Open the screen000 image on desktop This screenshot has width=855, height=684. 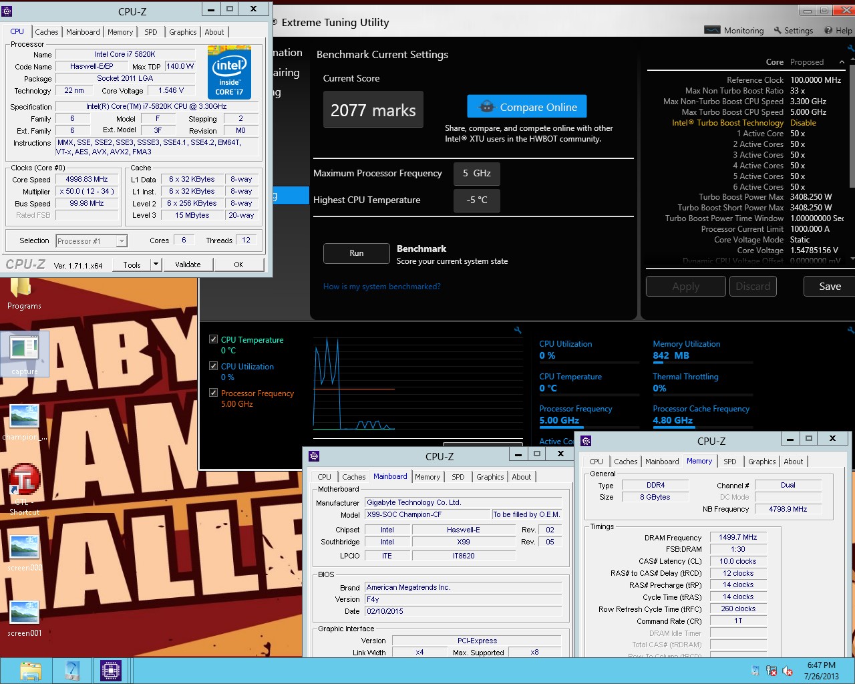[24, 553]
